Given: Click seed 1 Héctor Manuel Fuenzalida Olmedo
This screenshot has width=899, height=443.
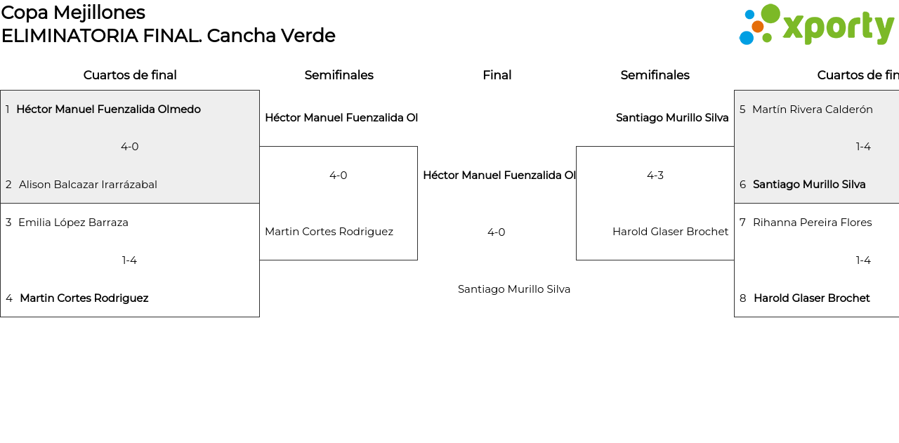Looking at the screenshot, I should (108, 110).
